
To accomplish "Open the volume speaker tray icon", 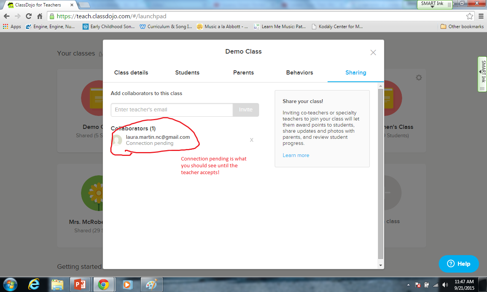I will [x=445, y=284].
